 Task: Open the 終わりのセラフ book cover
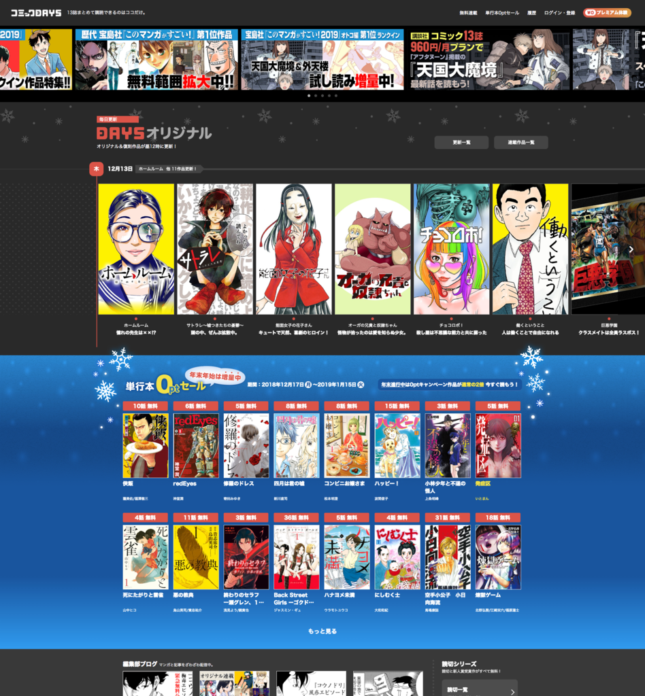[246, 557]
